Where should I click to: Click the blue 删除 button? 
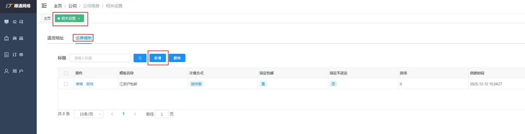tap(177, 58)
